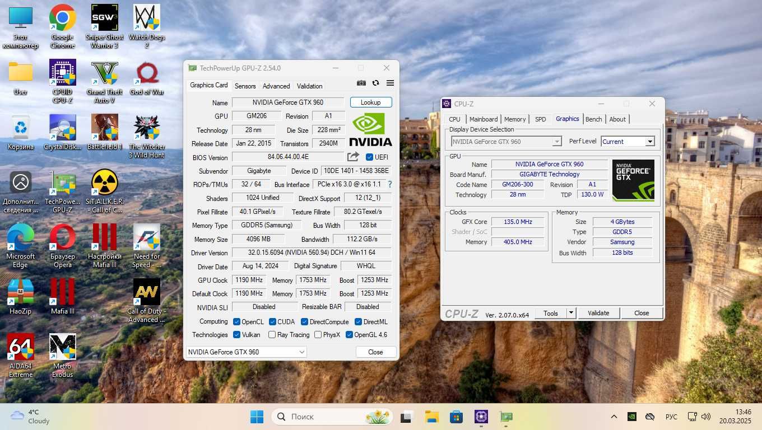The height and width of the screenshot is (430, 762).
Task: Open Google Chrome desktop shortcut
Action: (x=63, y=26)
